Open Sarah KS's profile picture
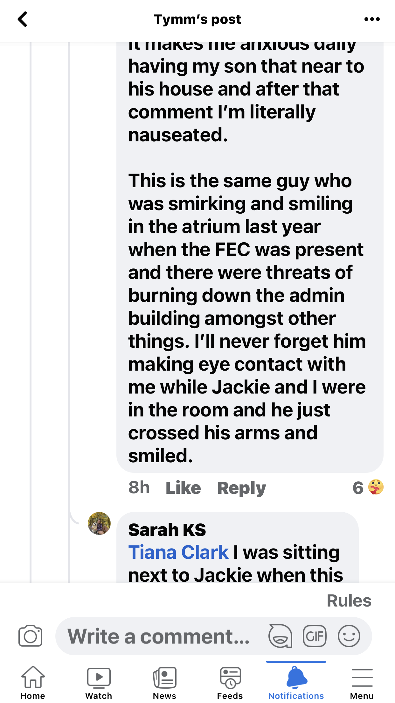395x703 pixels. pos(99,523)
